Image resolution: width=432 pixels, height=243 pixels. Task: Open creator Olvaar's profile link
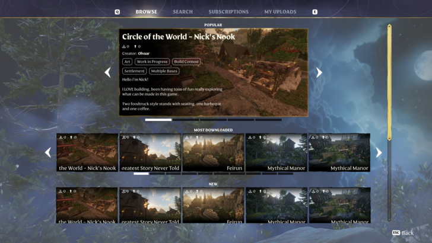[x=144, y=53]
